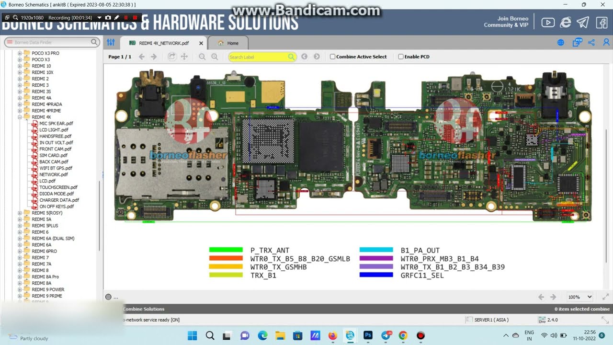Expand the REDMI 5PLUS folder
Screen dimensions: 613x345
pyautogui.click(x=20, y=226)
